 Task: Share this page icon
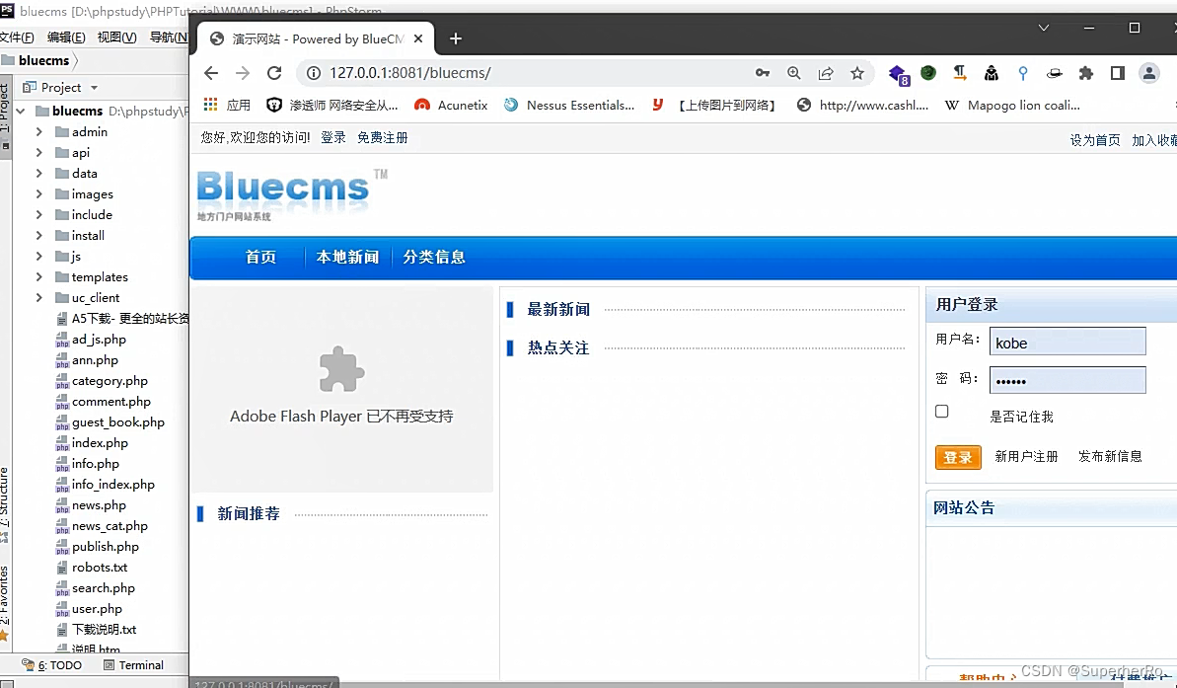826,73
